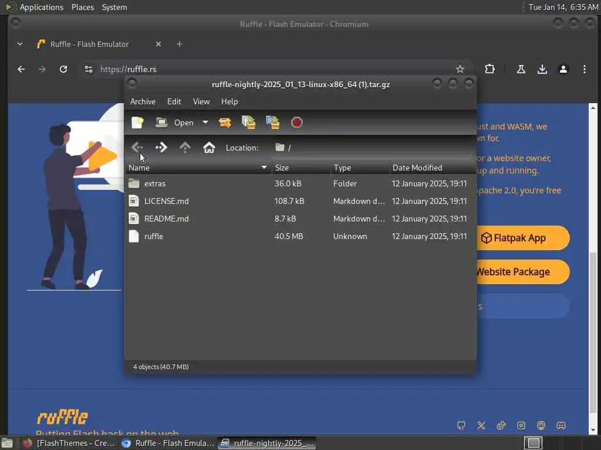The image size is (601, 450).
Task: Open the Archive menu
Action: (143, 101)
